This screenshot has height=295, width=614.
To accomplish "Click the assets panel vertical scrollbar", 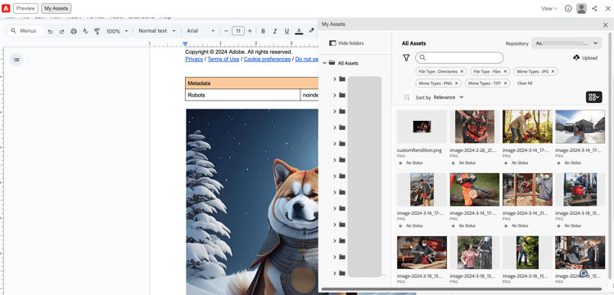I will [x=610, y=156].
